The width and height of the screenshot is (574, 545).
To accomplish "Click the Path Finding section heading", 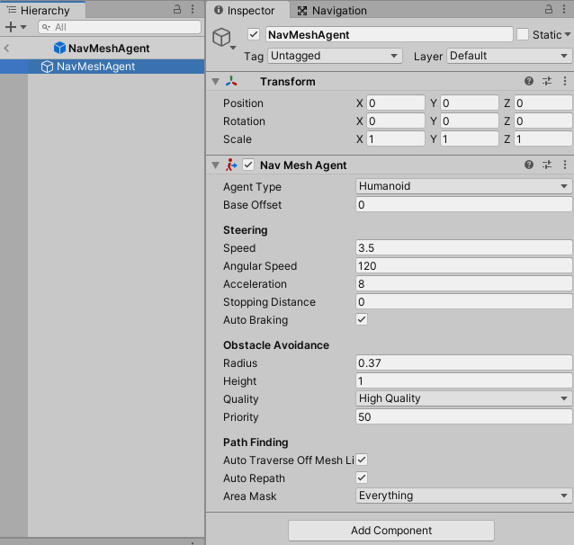I will coord(256,442).
